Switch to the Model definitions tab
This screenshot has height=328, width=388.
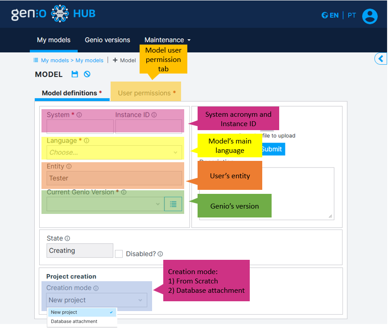coord(72,93)
